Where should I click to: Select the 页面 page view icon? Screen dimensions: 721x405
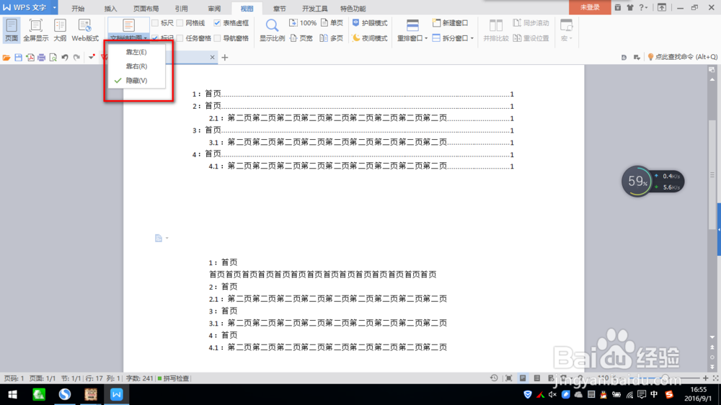click(x=11, y=30)
